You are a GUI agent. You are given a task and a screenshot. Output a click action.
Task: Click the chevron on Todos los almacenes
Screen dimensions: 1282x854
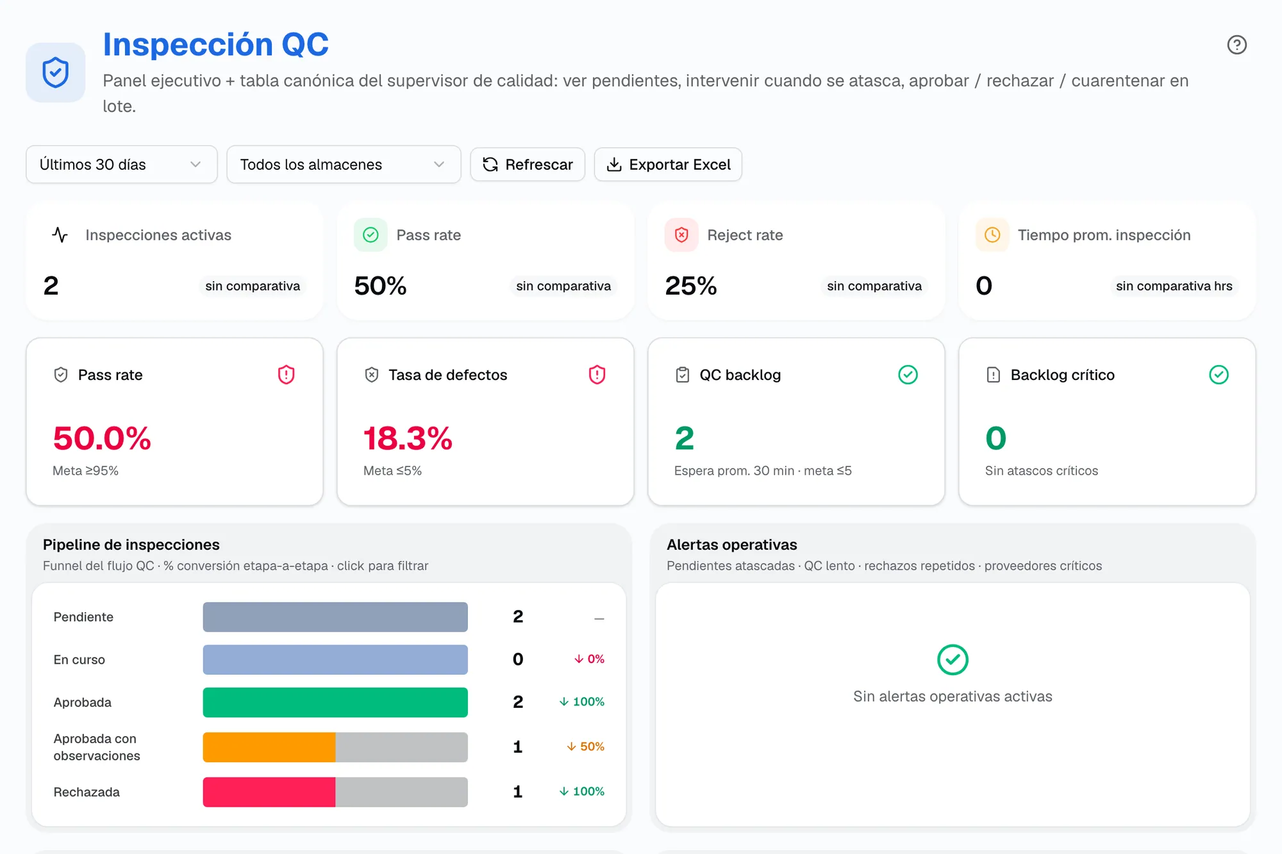point(439,165)
